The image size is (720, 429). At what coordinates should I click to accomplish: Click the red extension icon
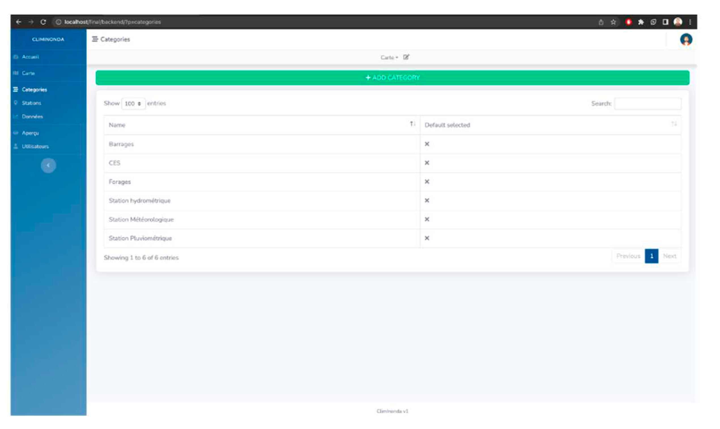coord(628,22)
